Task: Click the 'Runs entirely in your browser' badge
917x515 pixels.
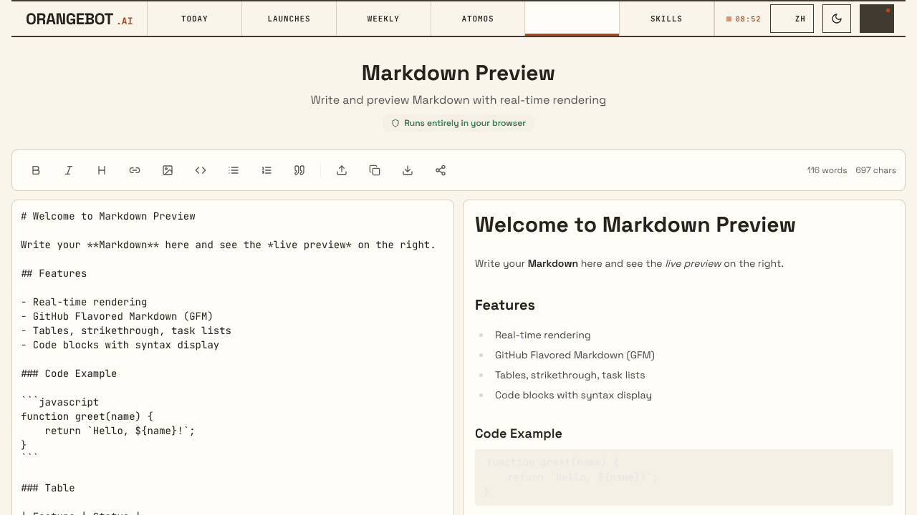Action: point(458,123)
